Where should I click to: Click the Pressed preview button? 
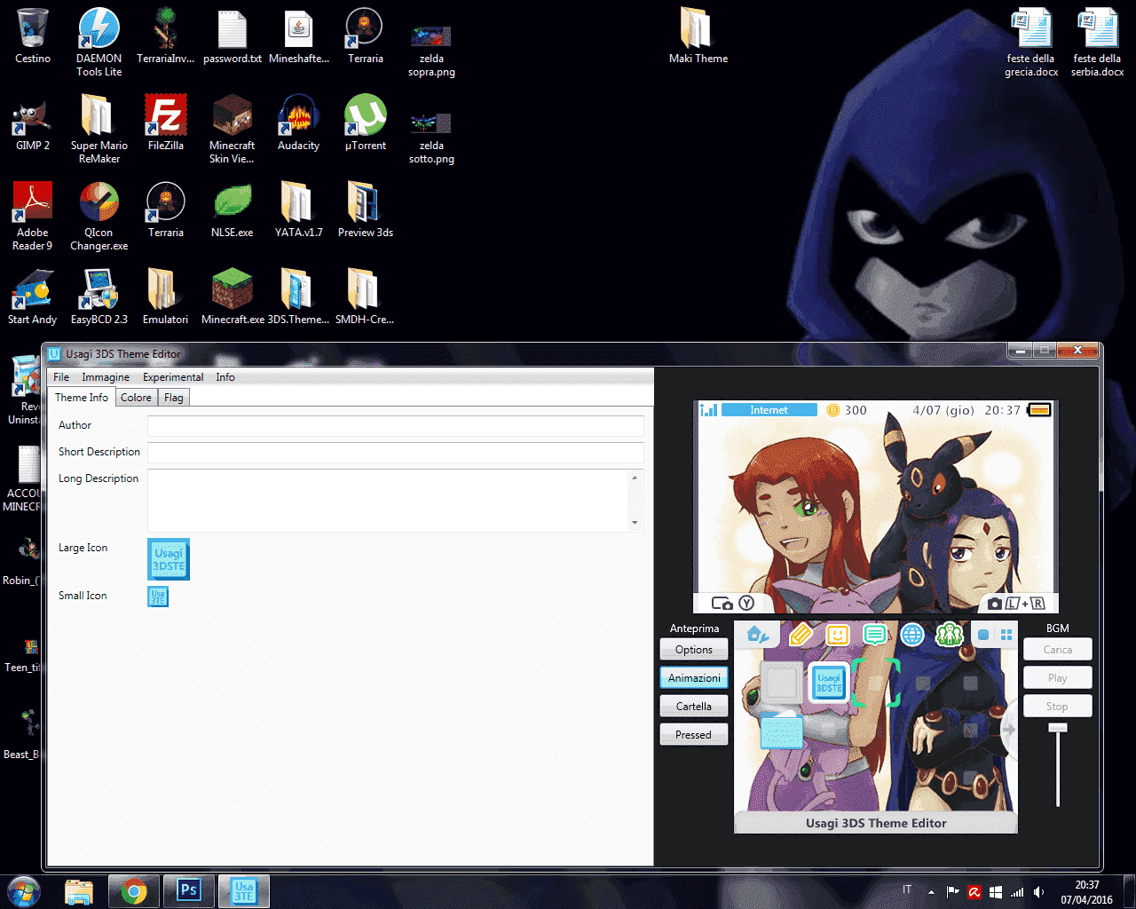pos(694,735)
